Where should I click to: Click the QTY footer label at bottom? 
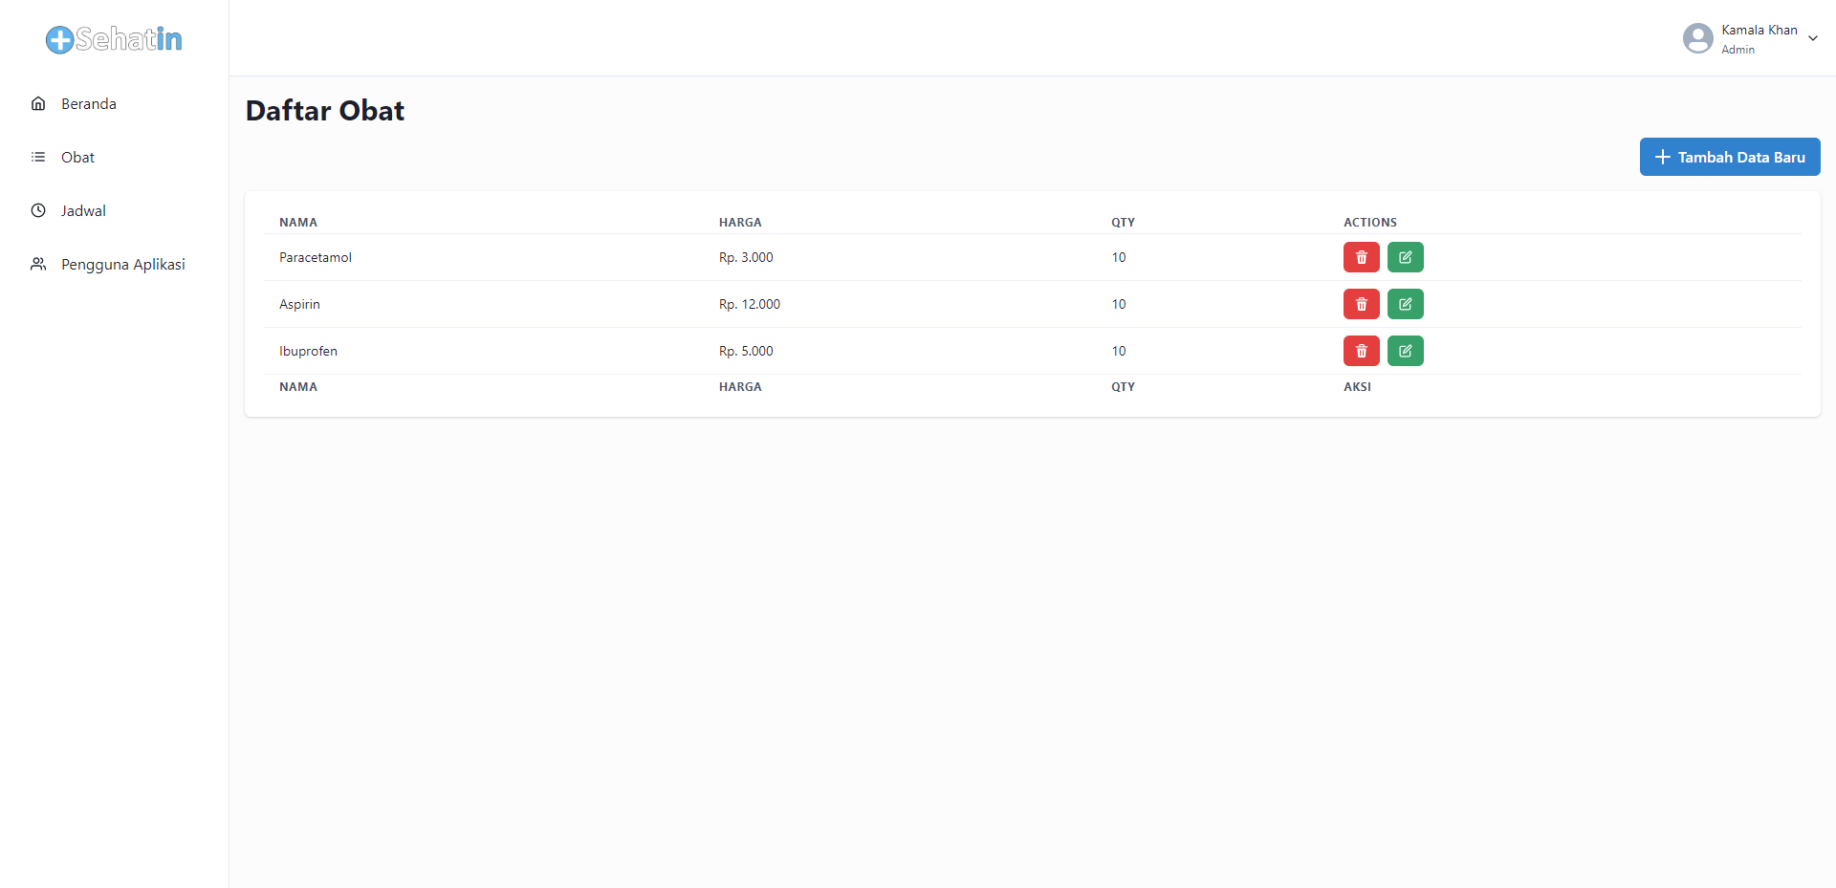[1123, 386]
